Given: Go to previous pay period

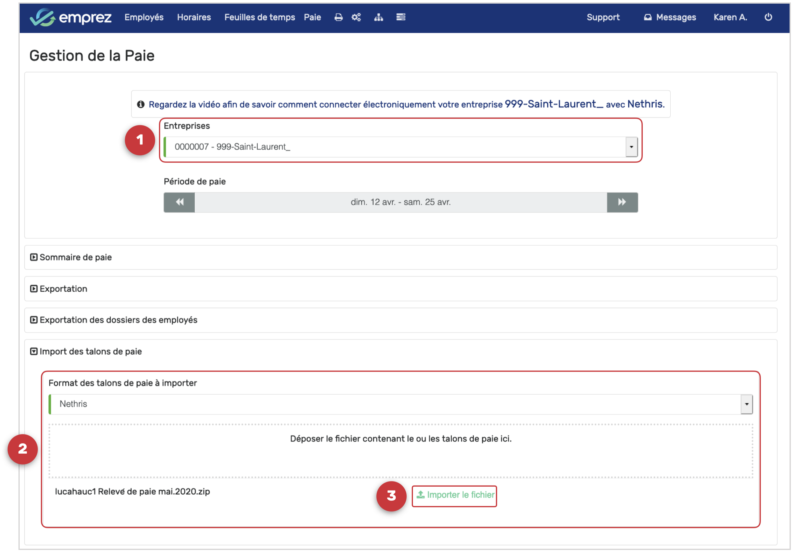Looking at the screenshot, I should point(179,202).
